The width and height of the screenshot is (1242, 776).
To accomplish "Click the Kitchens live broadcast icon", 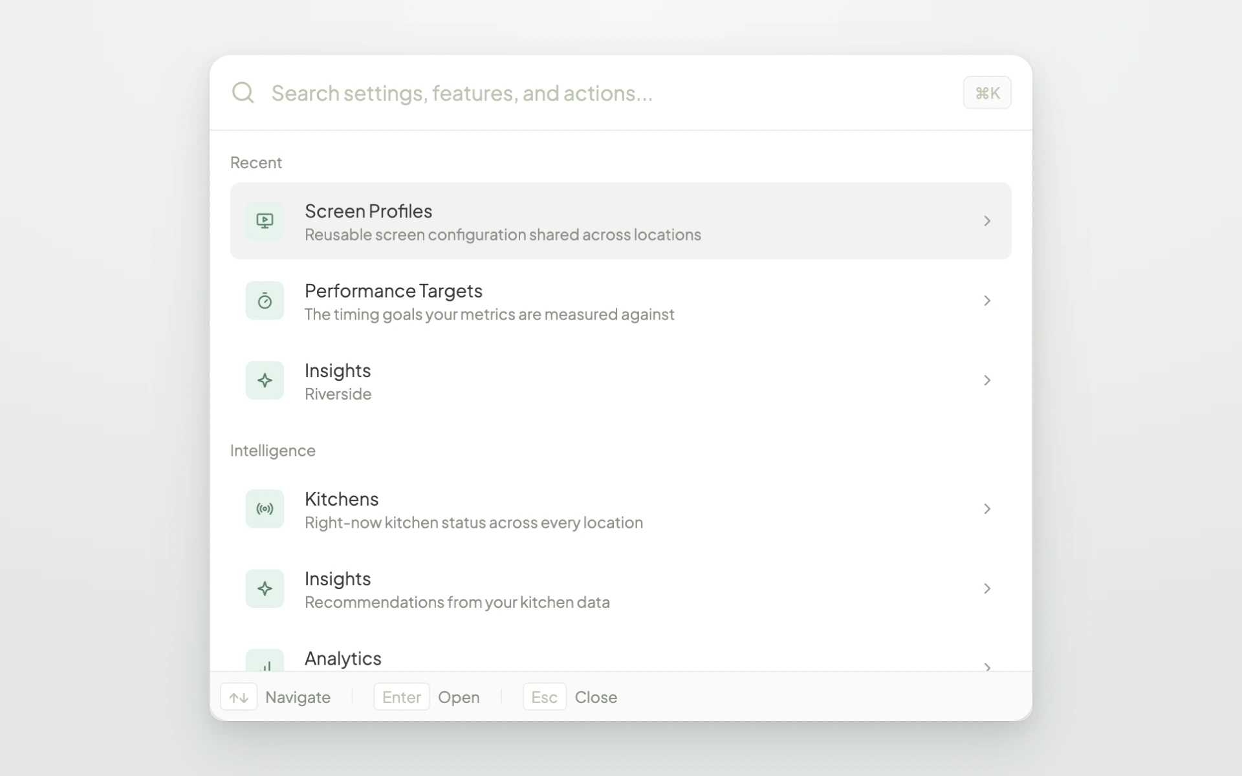I will [x=265, y=509].
